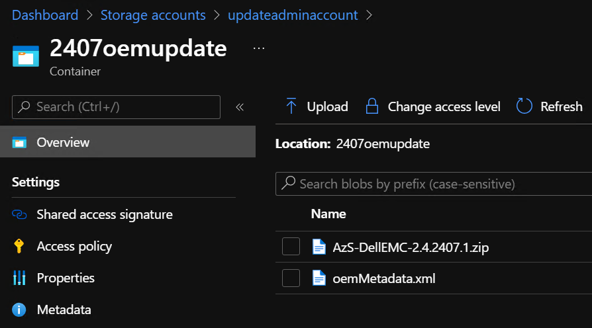The image size is (592, 328).
Task: Open the Overview menu item
Action: (x=63, y=142)
